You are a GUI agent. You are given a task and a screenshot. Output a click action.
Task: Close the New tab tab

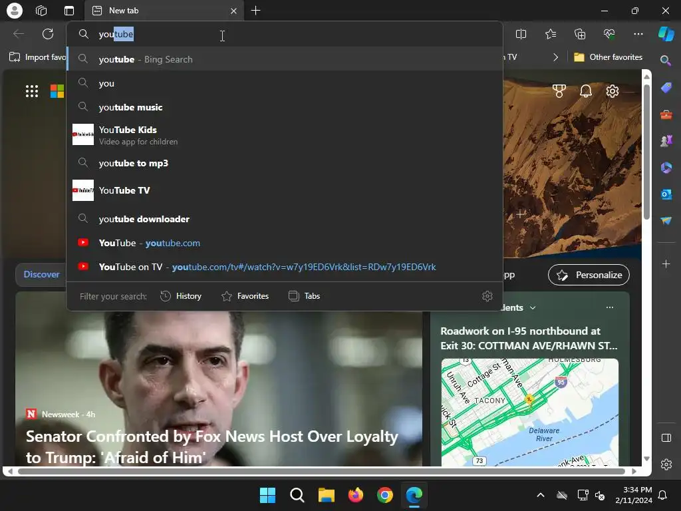click(x=233, y=11)
